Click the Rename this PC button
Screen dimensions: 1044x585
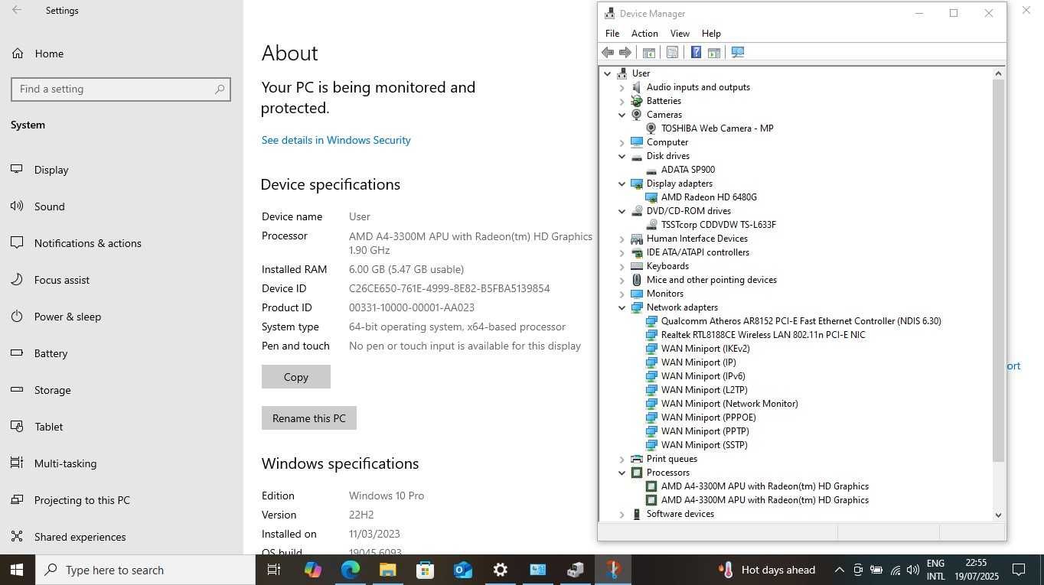pos(309,418)
